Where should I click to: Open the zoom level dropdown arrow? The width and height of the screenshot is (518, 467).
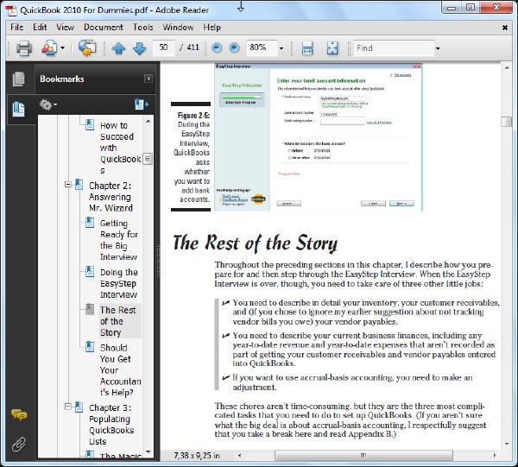coord(281,48)
